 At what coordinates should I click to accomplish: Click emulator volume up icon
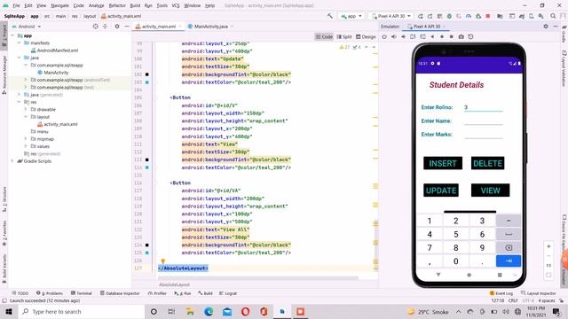point(394,36)
